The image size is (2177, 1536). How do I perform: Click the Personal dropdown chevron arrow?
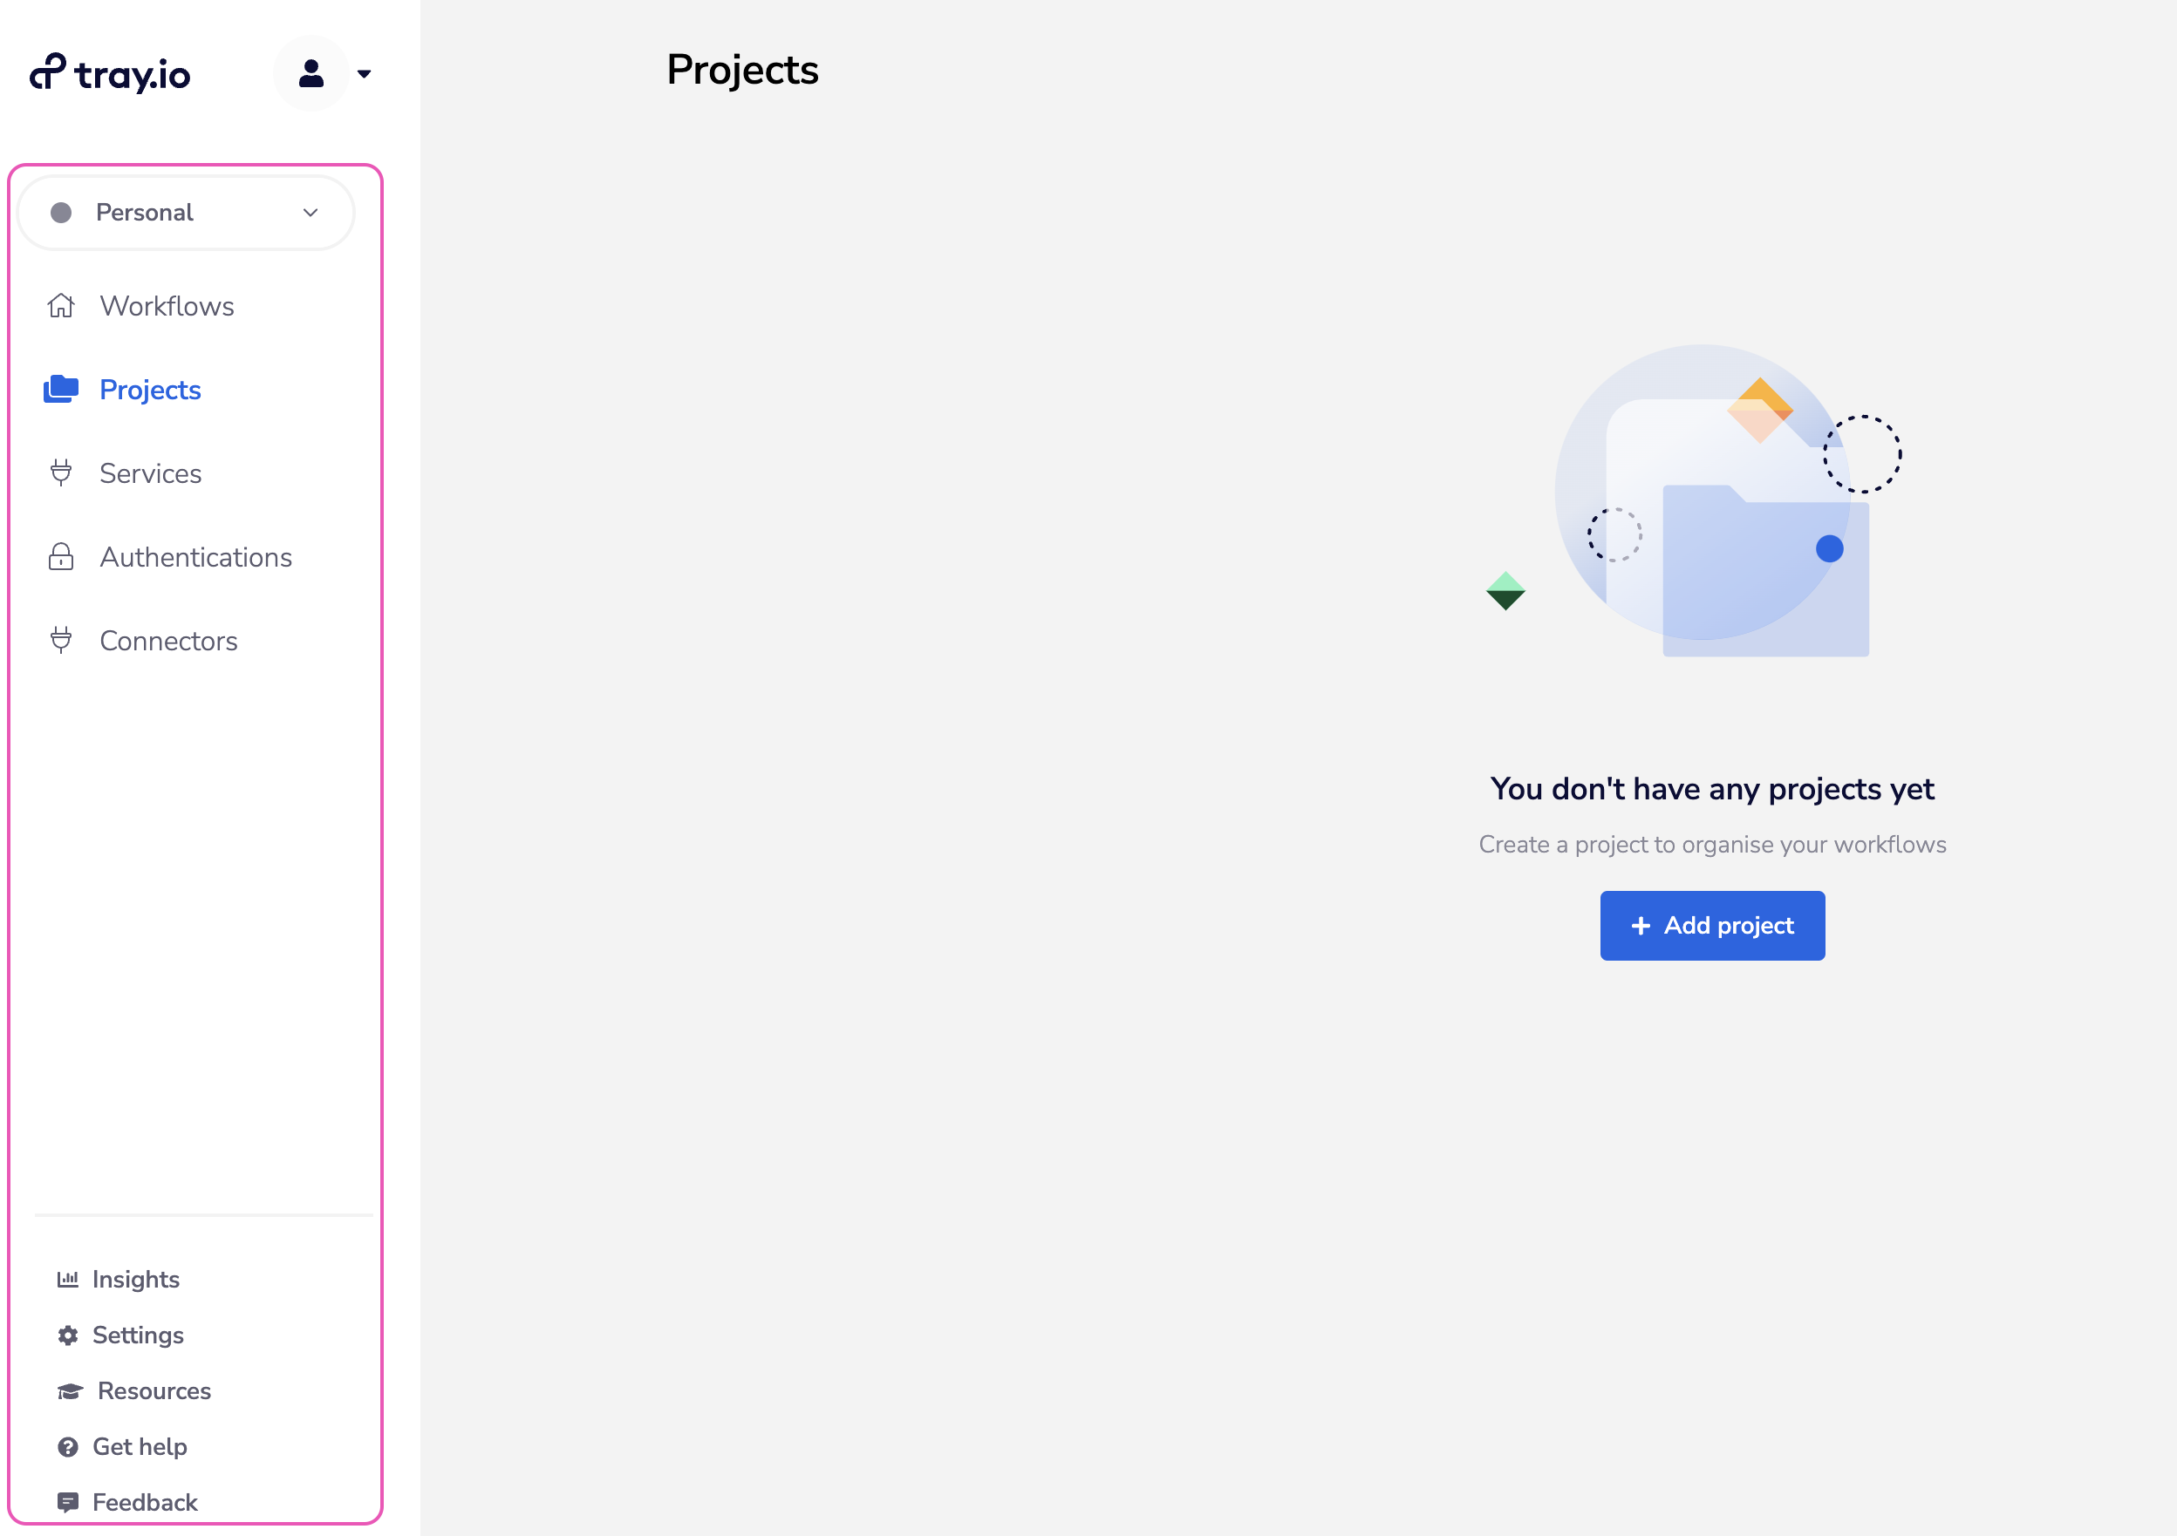tap(310, 212)
